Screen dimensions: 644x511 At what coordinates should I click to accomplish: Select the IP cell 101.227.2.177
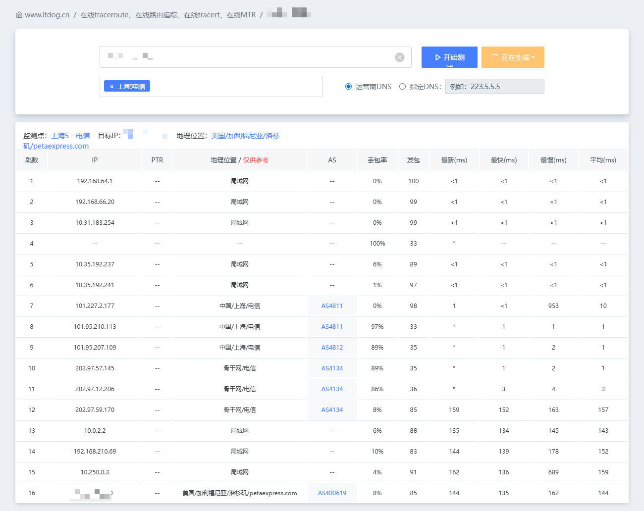(x=95, y=306)
